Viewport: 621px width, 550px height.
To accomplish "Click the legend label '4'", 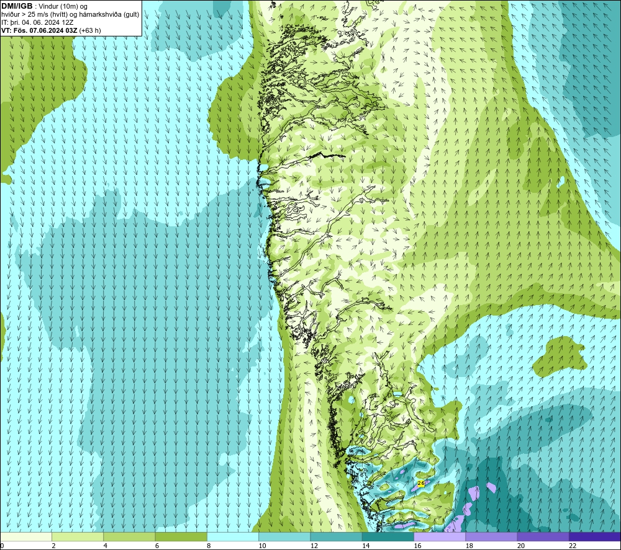I will tap(106, 546).
